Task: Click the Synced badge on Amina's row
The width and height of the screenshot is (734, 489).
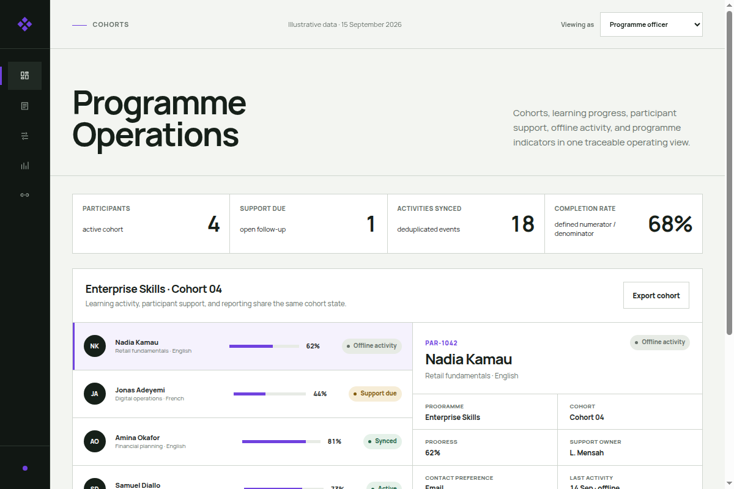Action: [382, 441]
